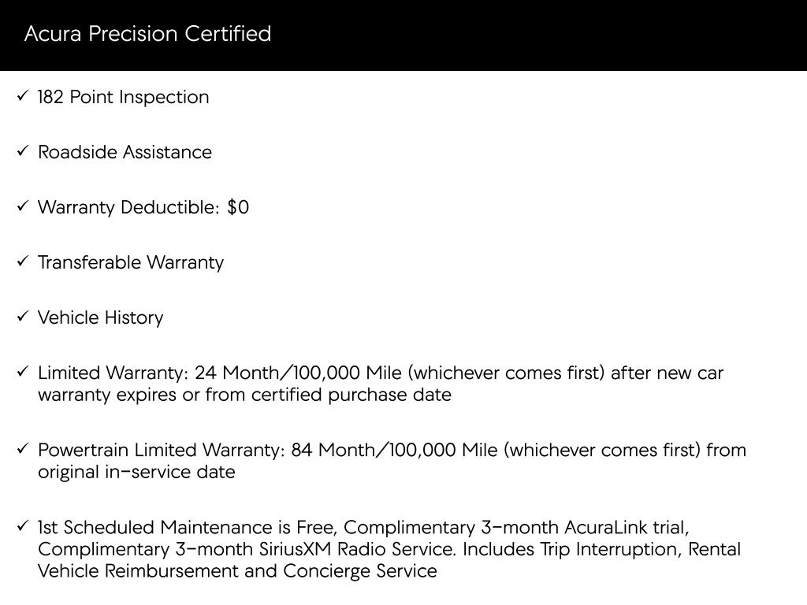Select the 182 Point Inspection text
The image size is (807, 605).
pyautogui.click(x=124, y=97)
